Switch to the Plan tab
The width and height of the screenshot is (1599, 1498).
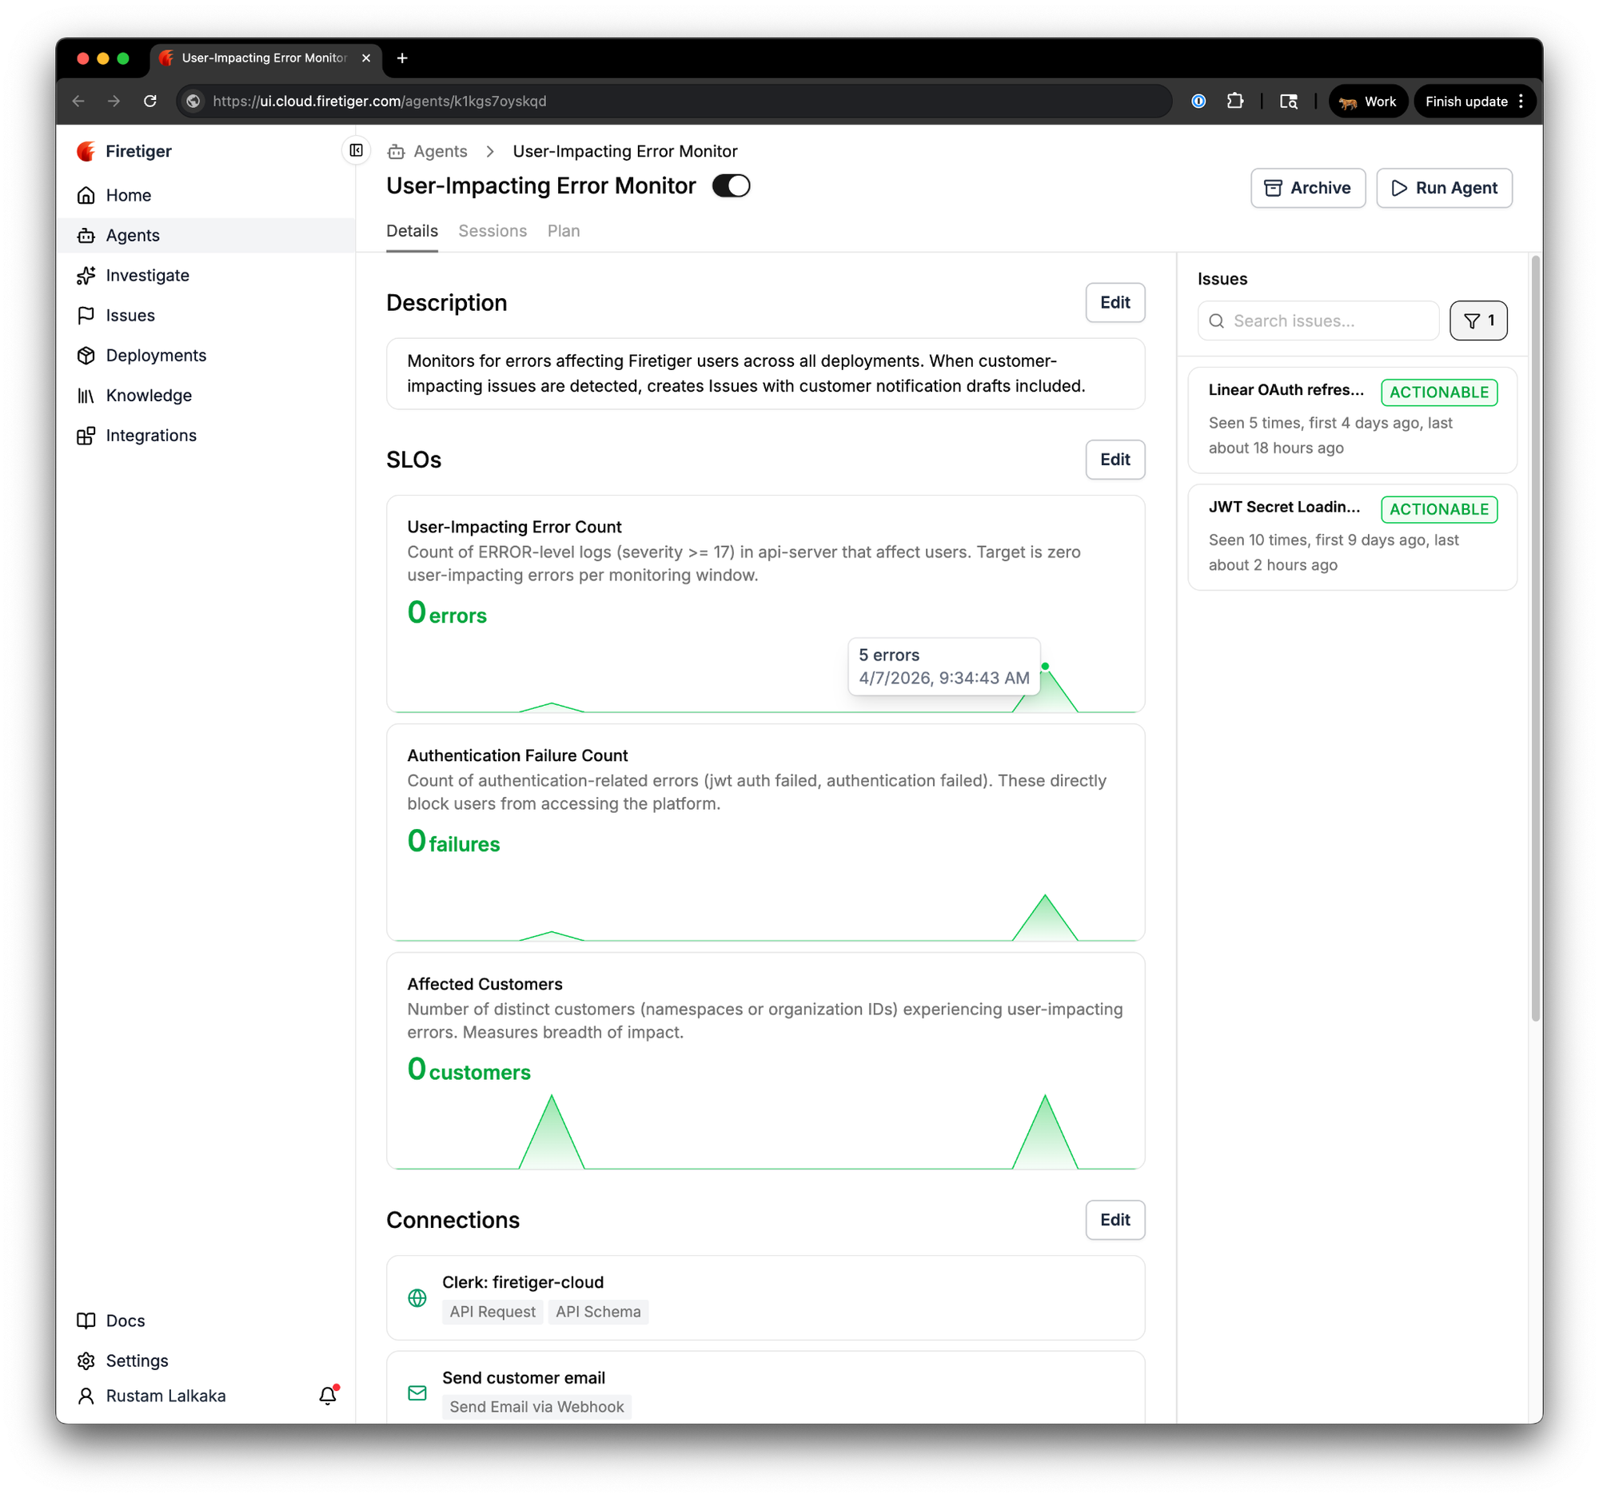coord(563,231)
